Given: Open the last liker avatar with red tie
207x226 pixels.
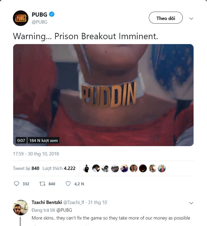Looking at the screenshot, I should (x=162, y=168).
